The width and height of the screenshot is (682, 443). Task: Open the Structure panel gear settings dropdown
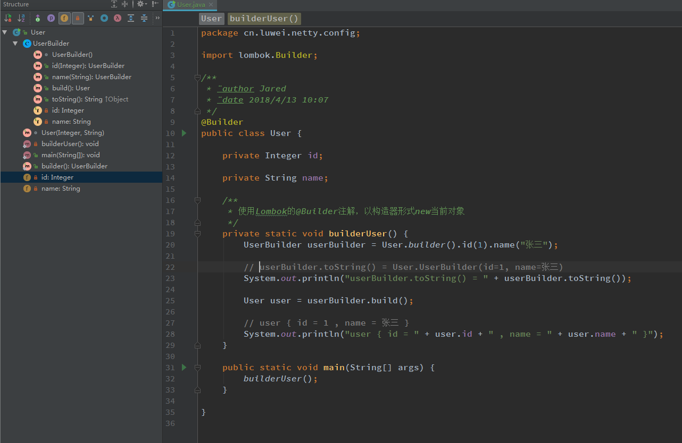pyautogui.click(x=141, y=4)
